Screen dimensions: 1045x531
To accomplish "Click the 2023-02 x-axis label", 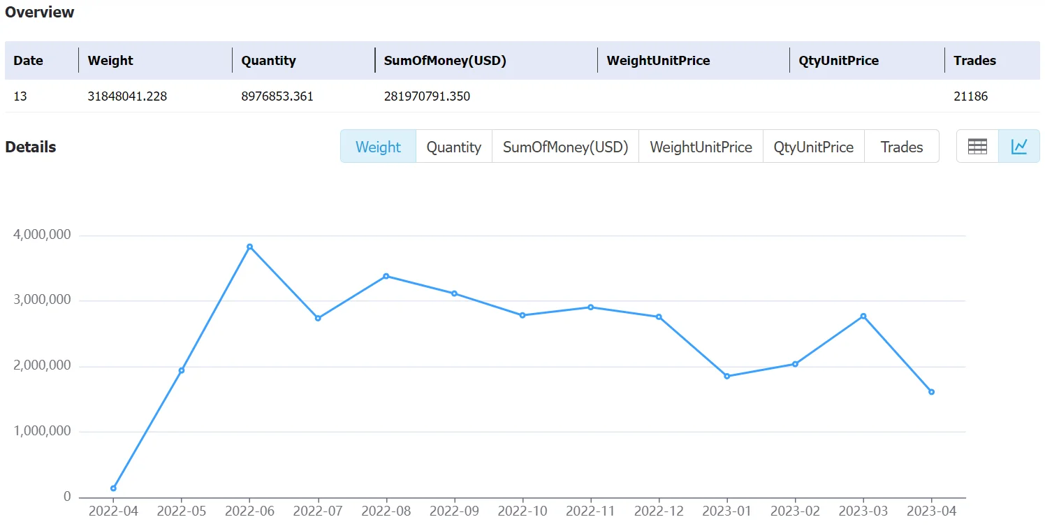I will click(x=795, y=511).
